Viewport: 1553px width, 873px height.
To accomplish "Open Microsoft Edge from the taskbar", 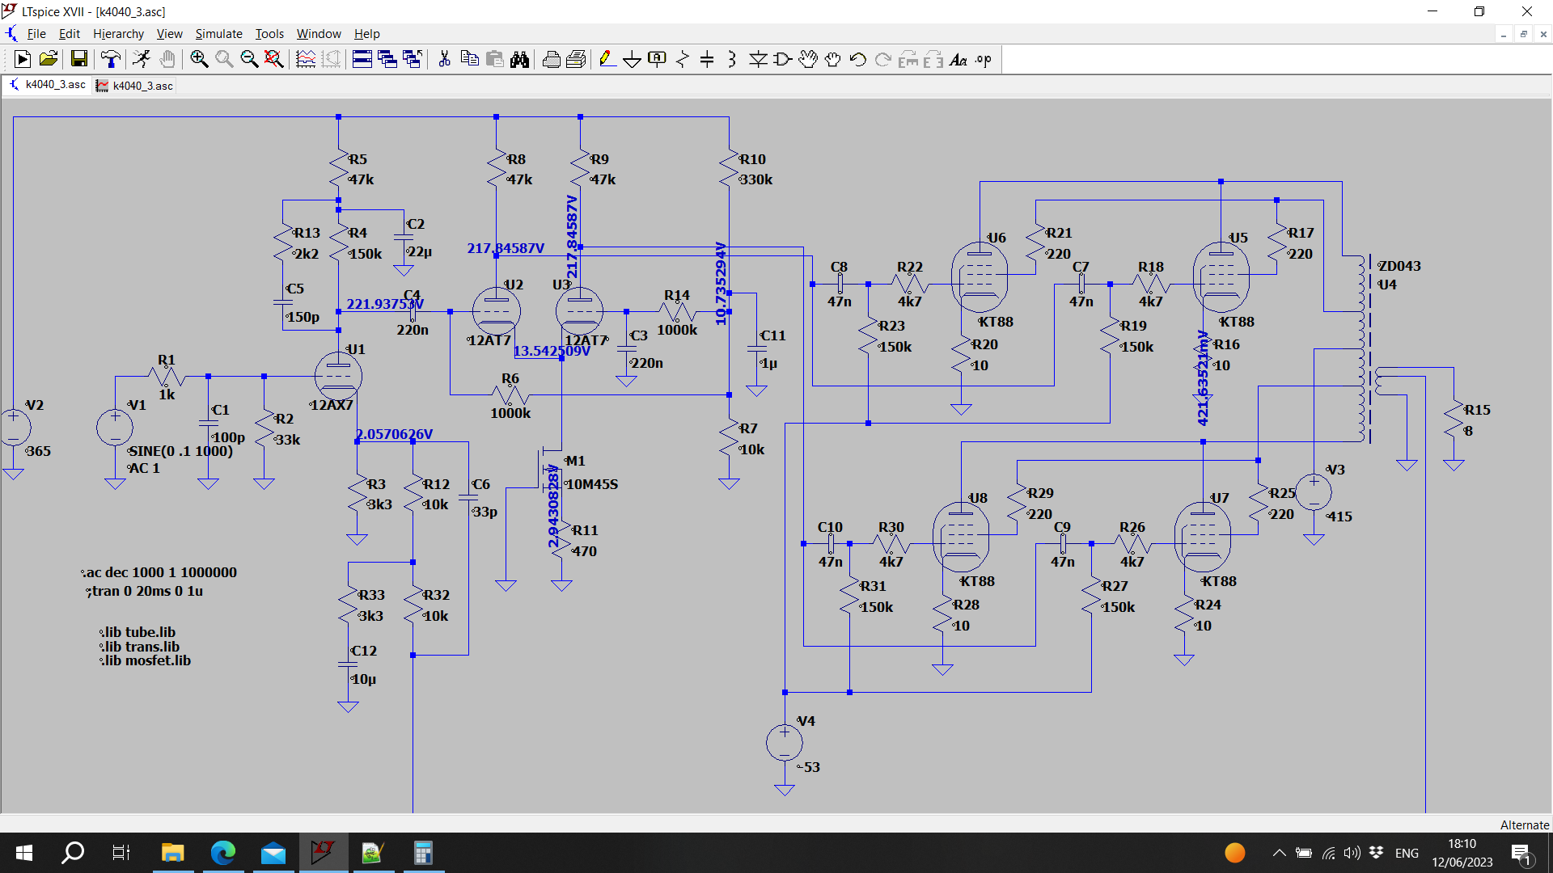I will pos(222,853).
